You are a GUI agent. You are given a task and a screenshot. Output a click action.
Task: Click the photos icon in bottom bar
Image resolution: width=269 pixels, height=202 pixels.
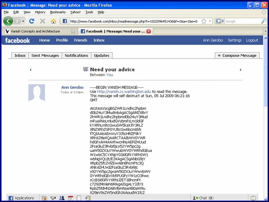(x=44, y=198)
